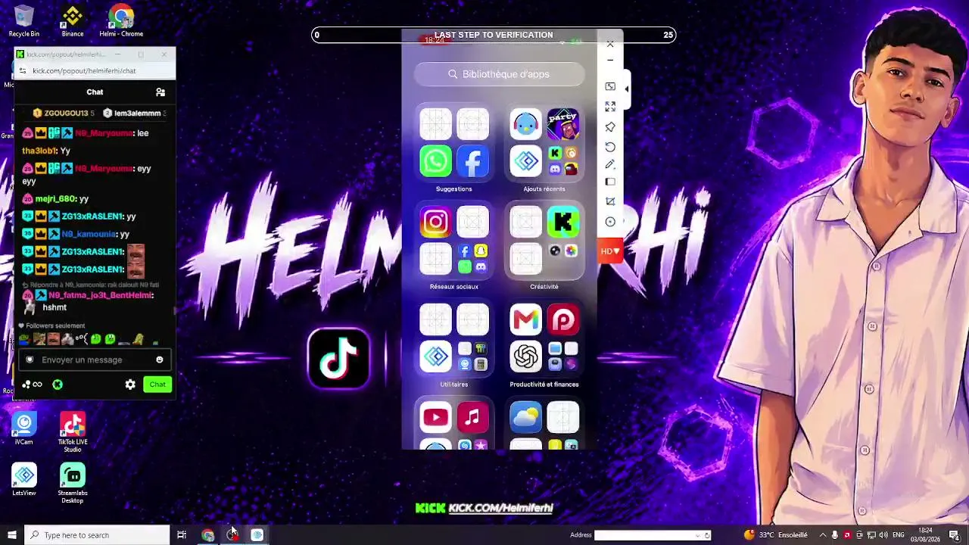This screenshot has height=545, width=969.
Task: Click the fullscreen arrows icon in mirror toolbar
Action: [610, 107]
